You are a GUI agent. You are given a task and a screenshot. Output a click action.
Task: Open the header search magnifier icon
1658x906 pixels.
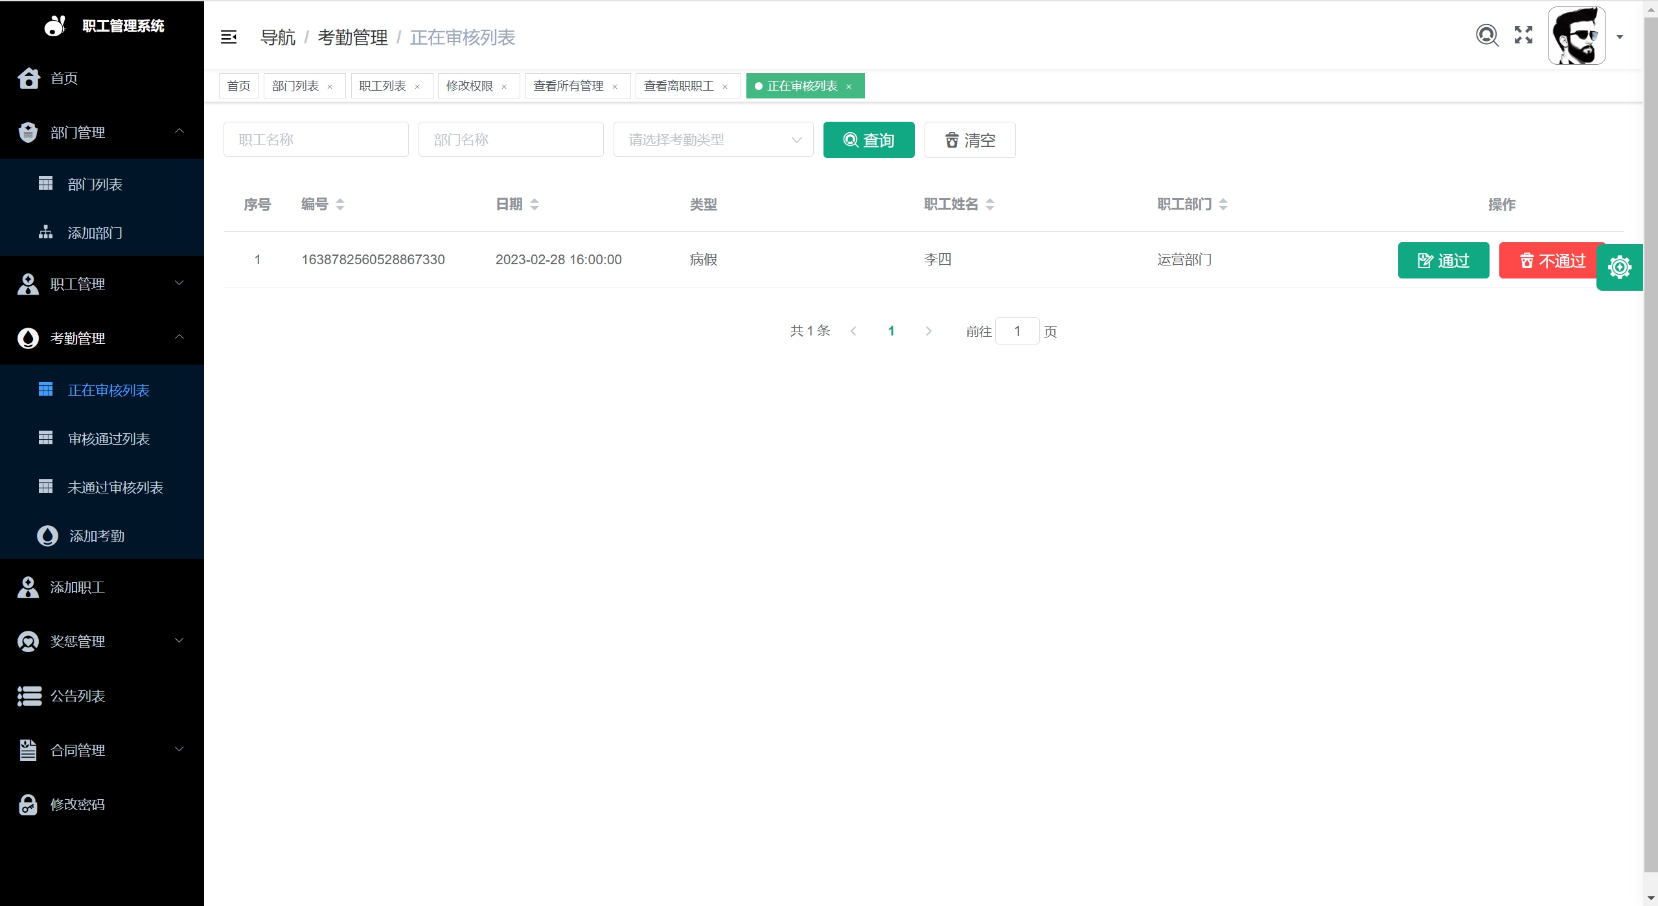pos(1487,35)
